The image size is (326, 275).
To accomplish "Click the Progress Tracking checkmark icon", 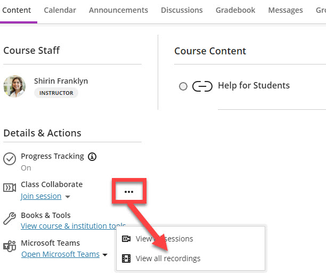I will [x=10, y=159].
